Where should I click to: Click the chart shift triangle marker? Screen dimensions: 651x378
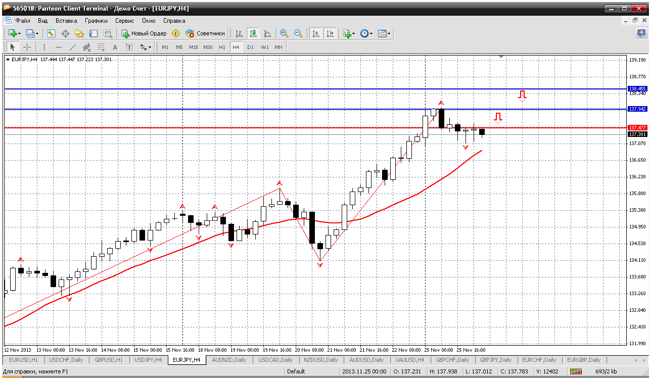click(501, 57)
